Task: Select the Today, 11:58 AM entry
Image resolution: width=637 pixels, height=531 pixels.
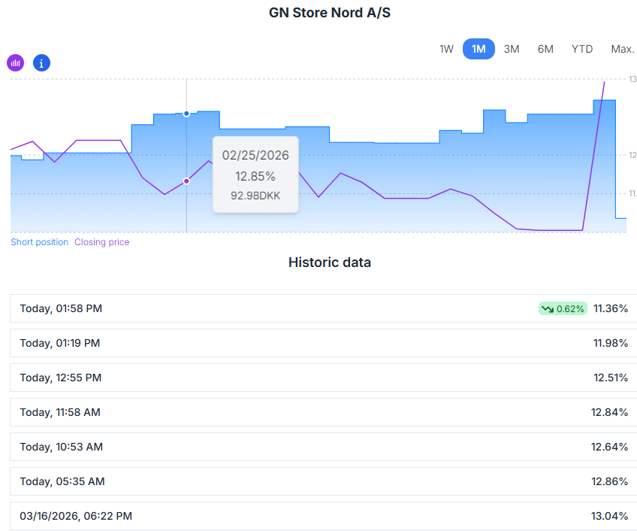Action: [x=323, y=412]
